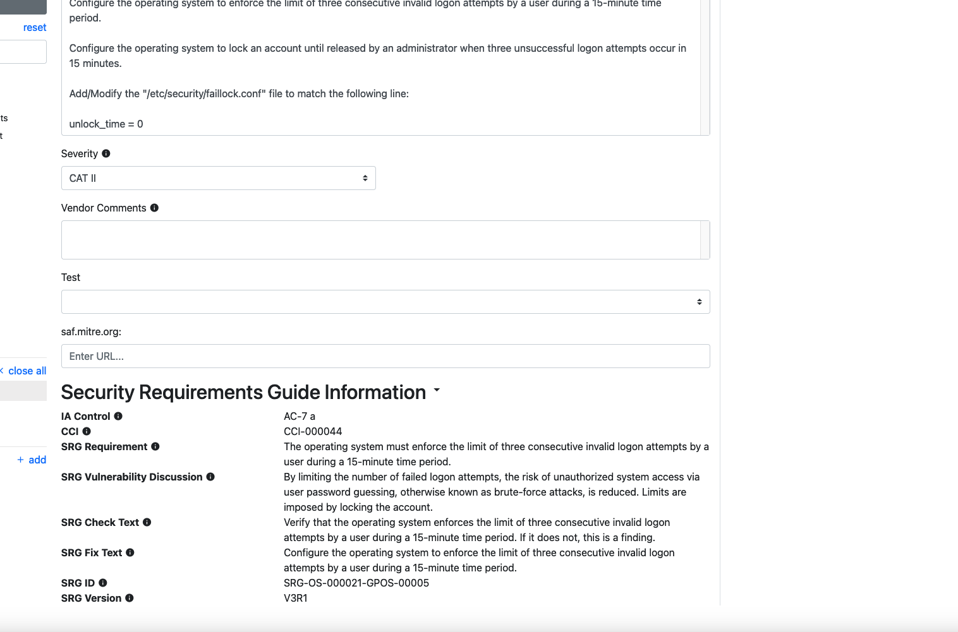Focus the Enter URL input field
The width and height of the screenshot is (958, 632).
click(x=385, y=356)
